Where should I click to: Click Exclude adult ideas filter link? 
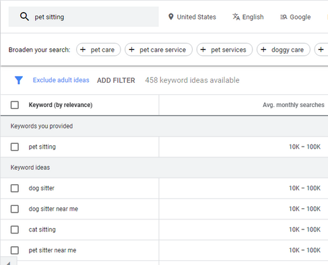coord(61,80)
